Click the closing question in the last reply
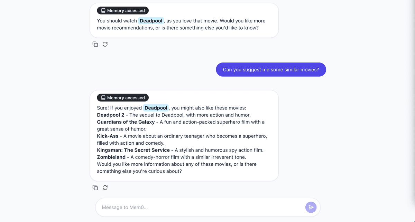 pyautogui.click(x=177, y=167)
